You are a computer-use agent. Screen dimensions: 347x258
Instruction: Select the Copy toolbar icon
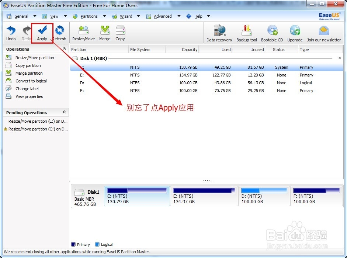[x=120, y=30]
